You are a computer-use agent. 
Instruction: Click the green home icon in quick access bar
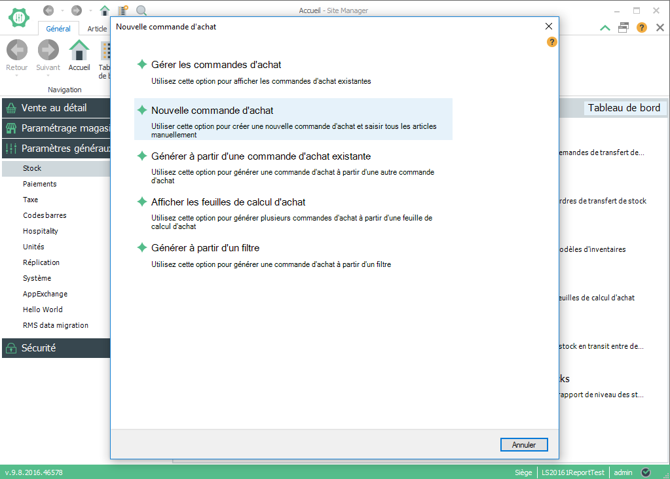click(105, 10)
